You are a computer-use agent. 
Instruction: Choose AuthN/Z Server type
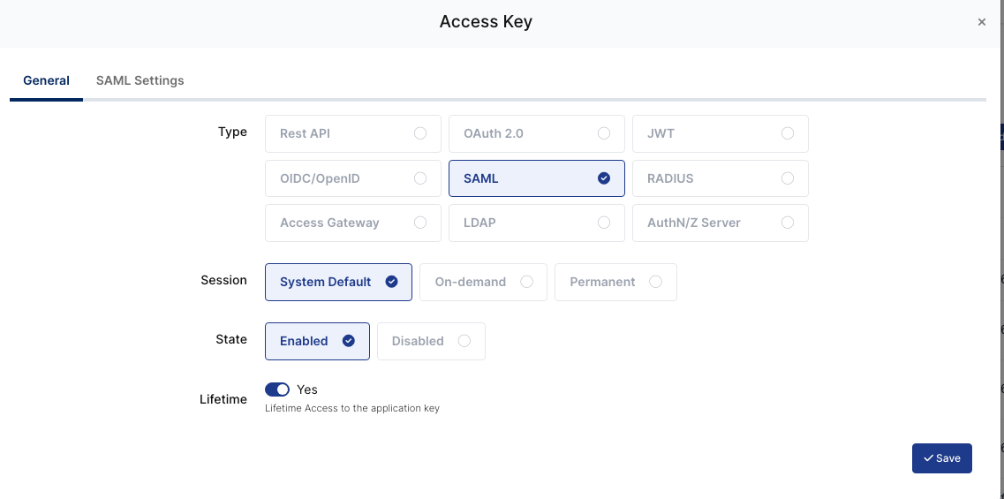coord(720,223)
